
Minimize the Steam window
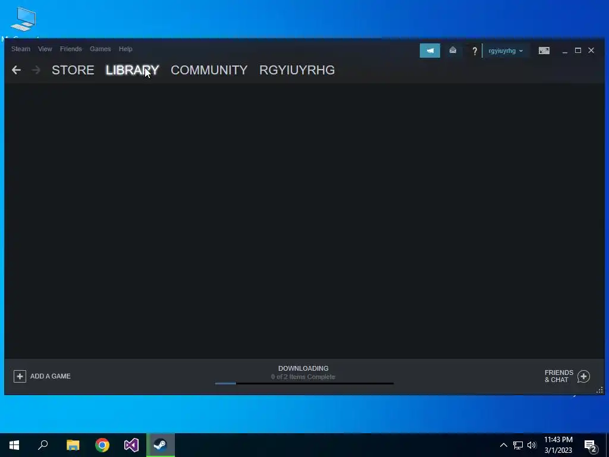click(x=565, y=51)
